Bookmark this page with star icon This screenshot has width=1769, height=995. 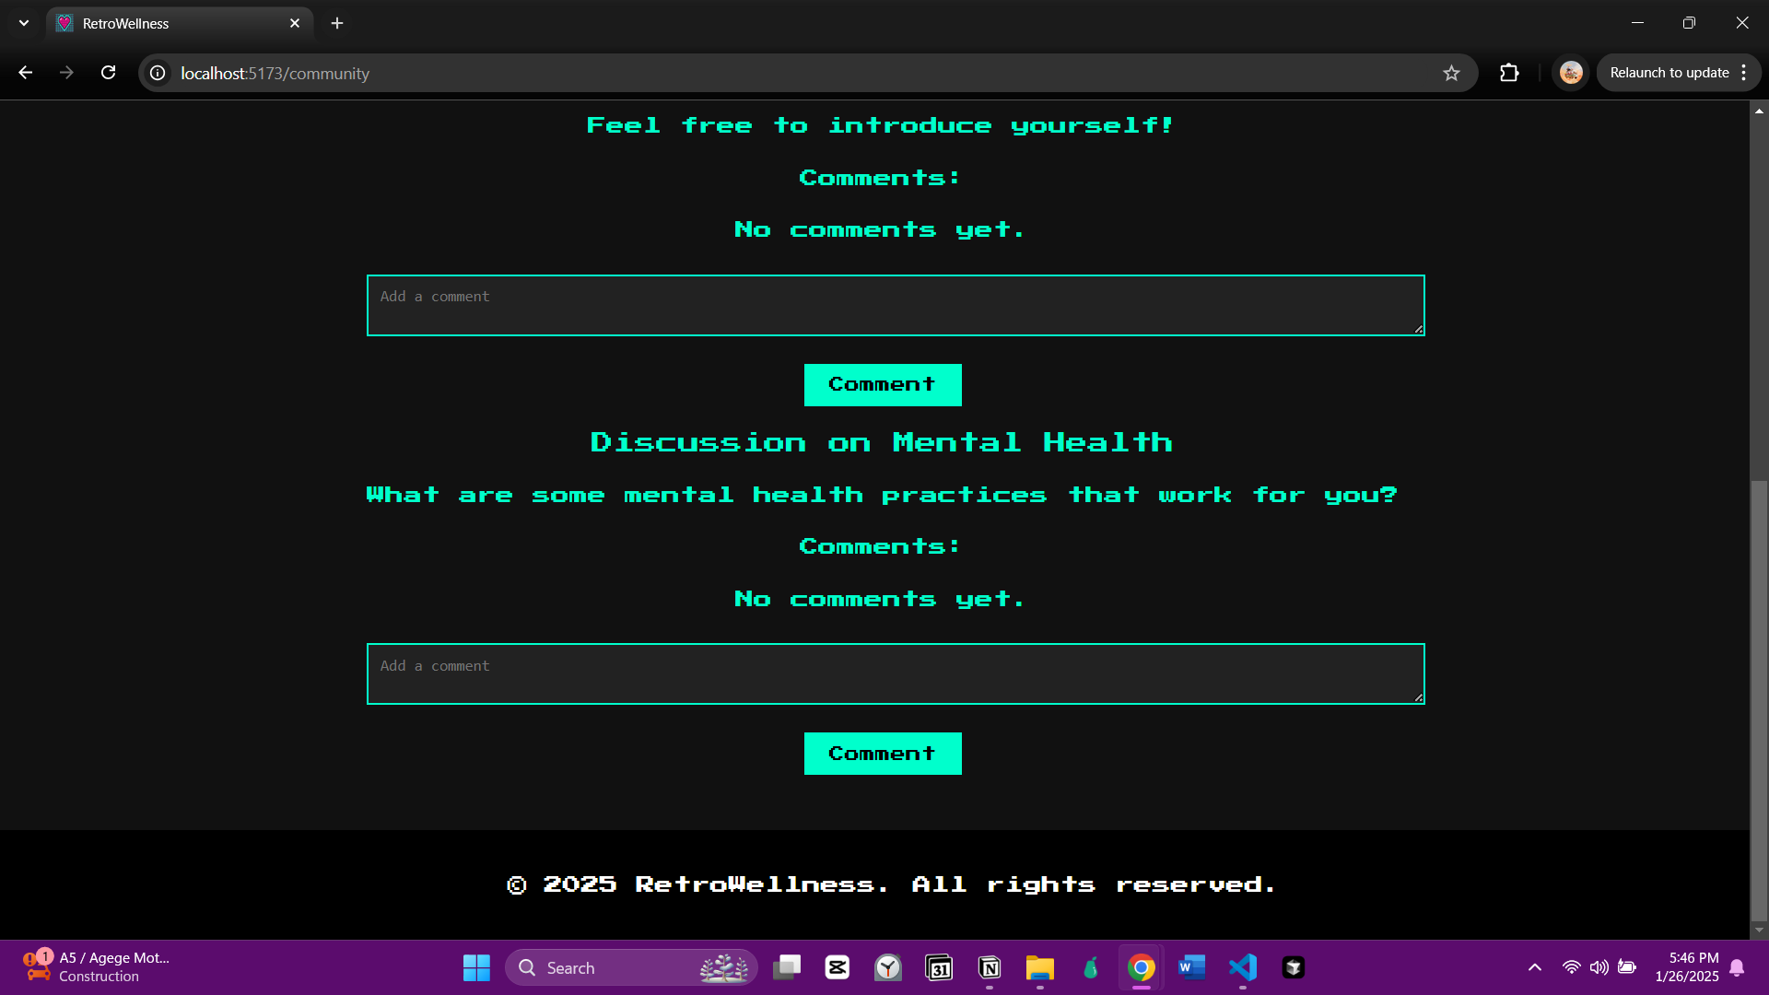[1451, 73]
